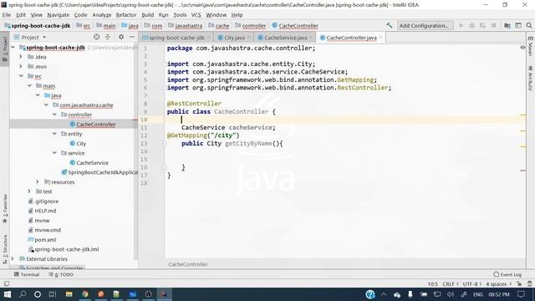Expand the .idea folder
The width and height of the screenshot is (535, 301).
click(x=21, y=57)
